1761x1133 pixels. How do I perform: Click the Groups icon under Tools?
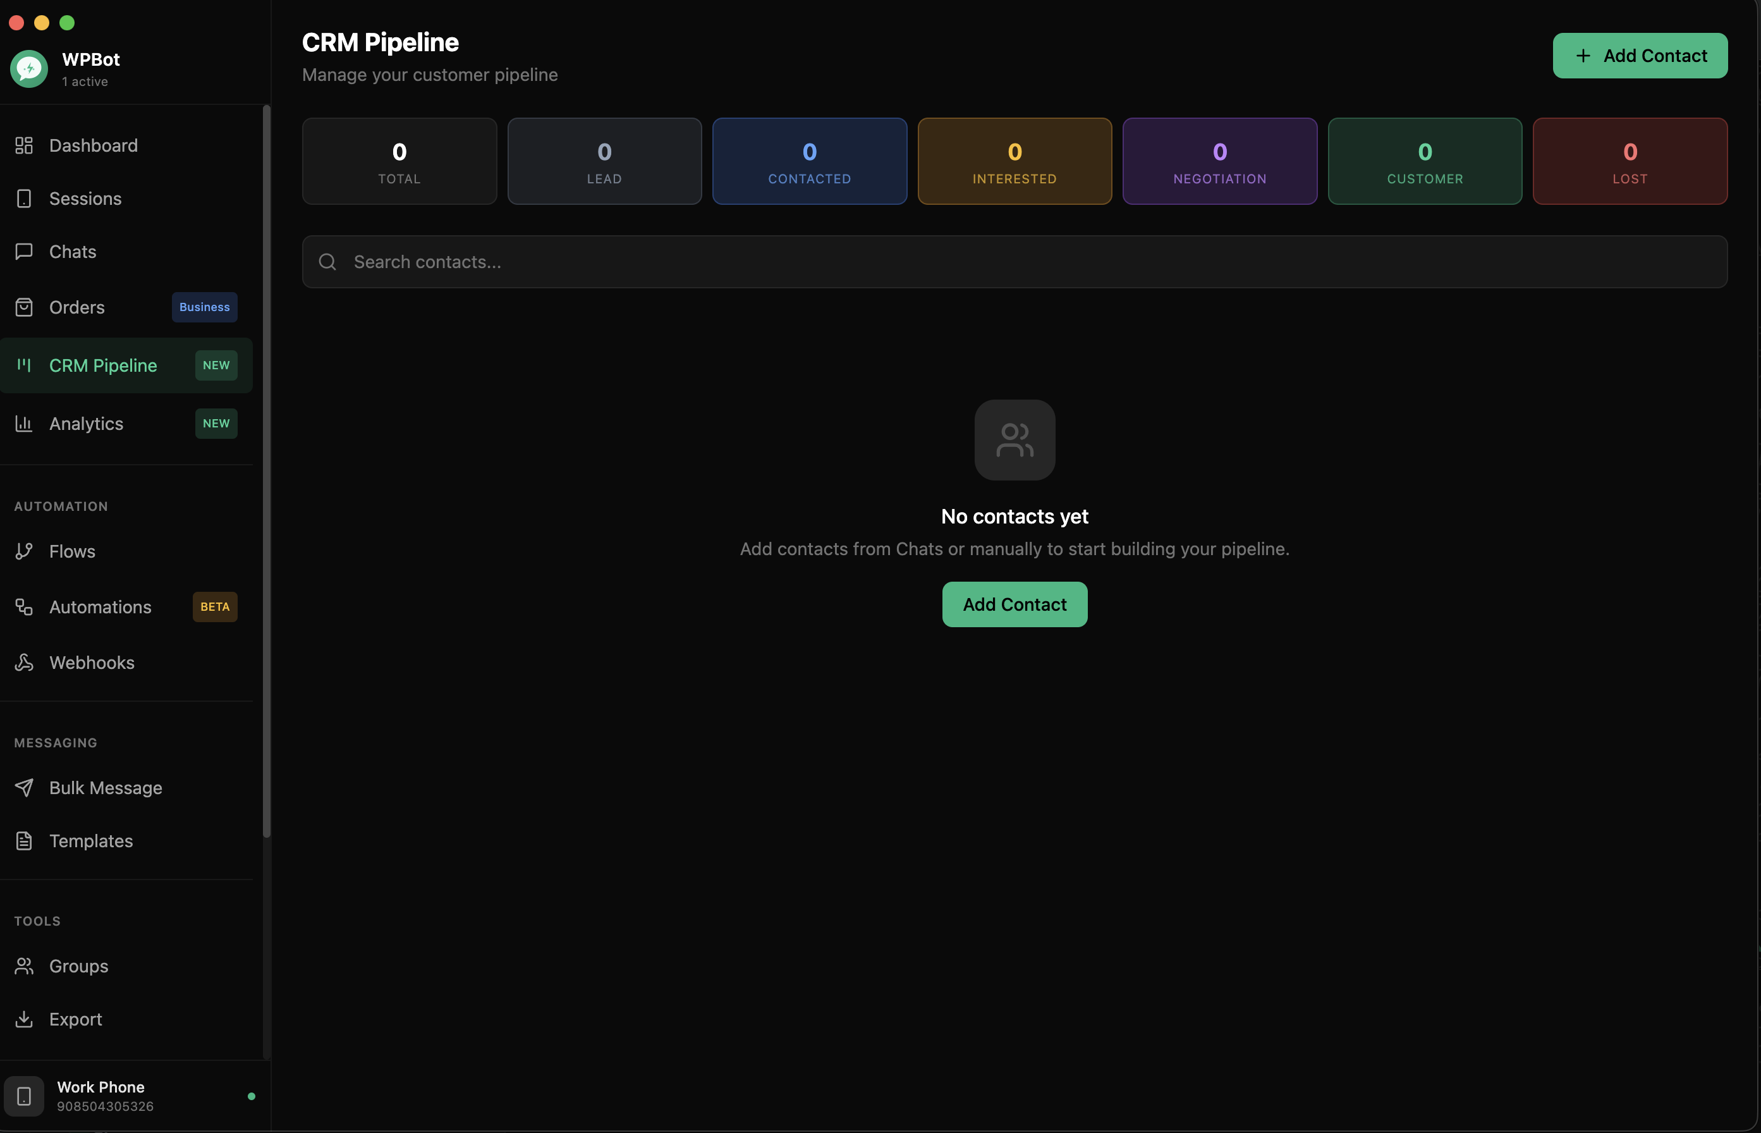24,966
